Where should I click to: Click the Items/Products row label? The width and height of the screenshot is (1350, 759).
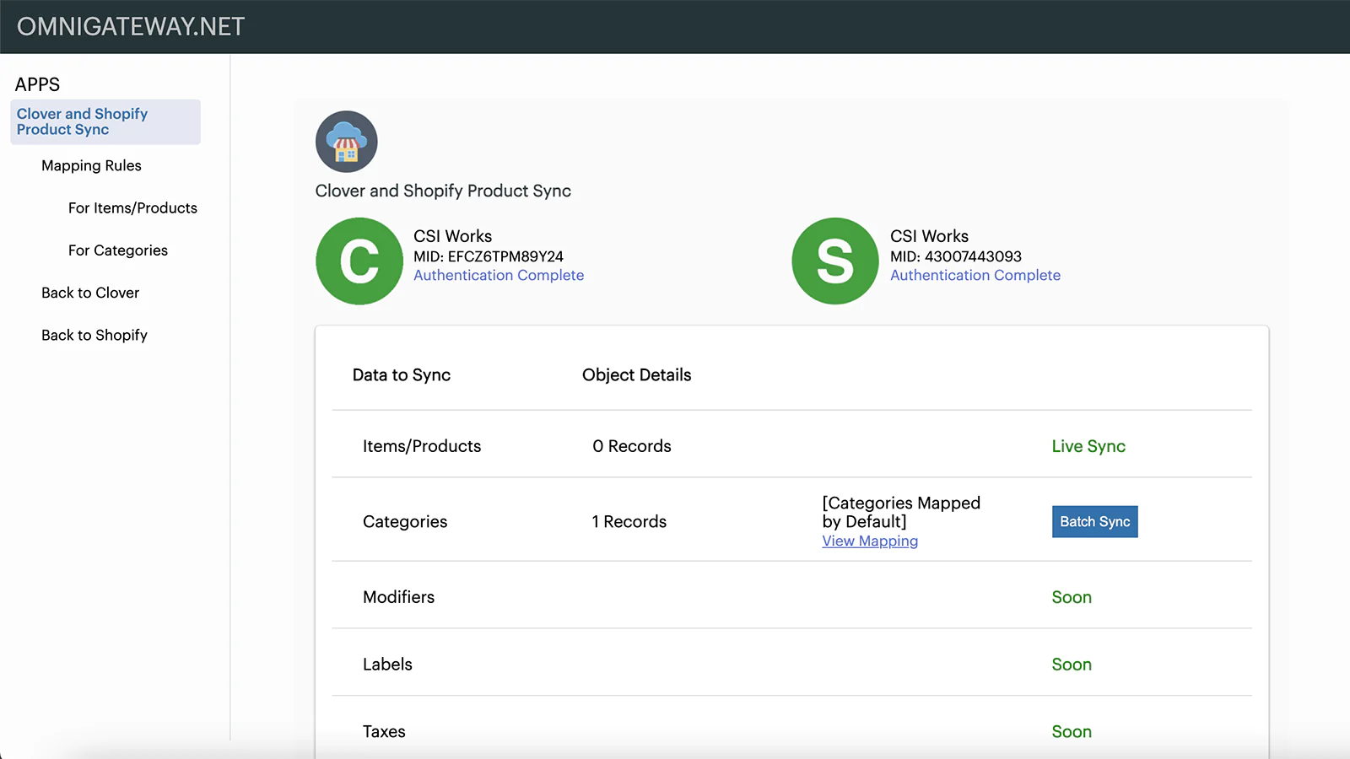(422, 446)
